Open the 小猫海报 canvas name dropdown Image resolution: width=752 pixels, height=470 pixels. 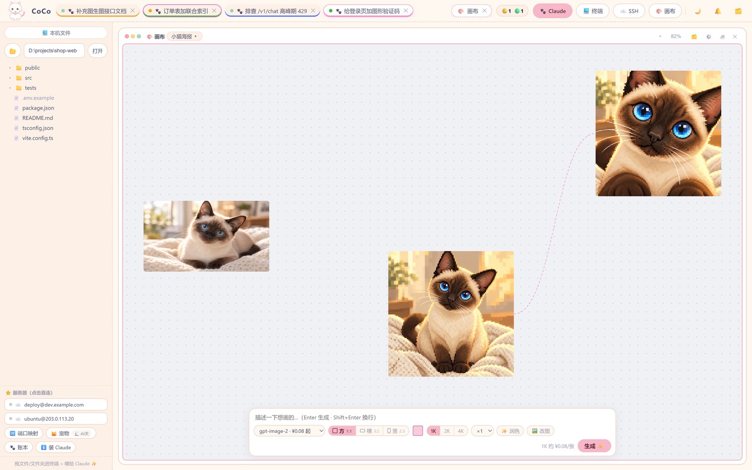184,37
